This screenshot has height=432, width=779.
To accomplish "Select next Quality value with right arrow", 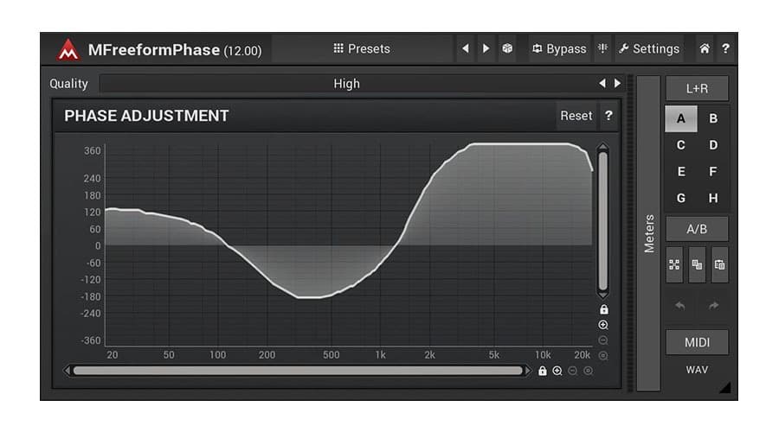I will click(x=617, y=83).
